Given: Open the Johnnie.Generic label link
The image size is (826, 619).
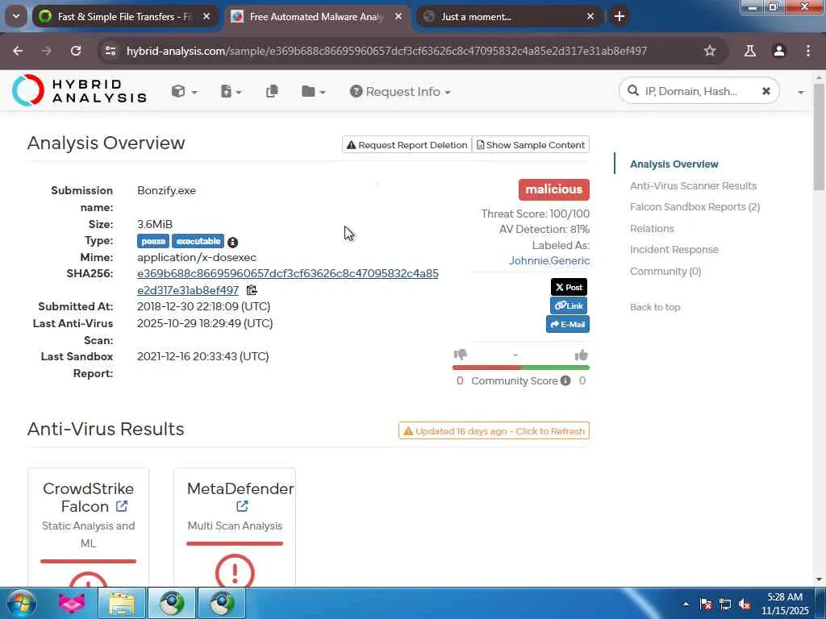Looking at the screenshot, I should click(x=549, y=260).
